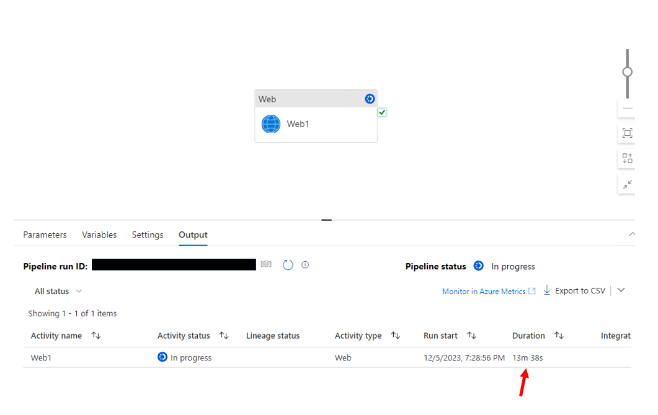Click the blue In progress status icon
The width and height of the screenshot is (658, 415).
(162, 357)
